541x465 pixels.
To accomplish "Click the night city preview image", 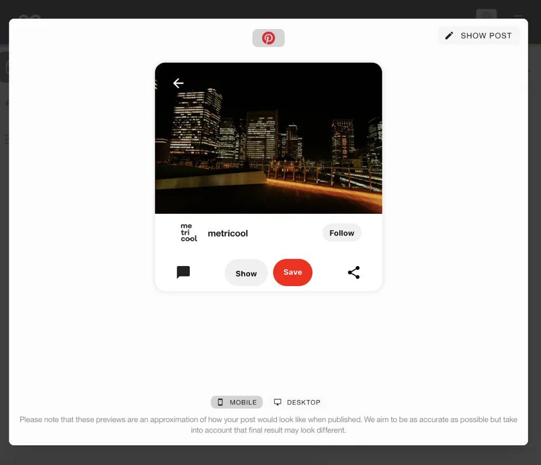I will pyautogui.click(x=268, y=138).
